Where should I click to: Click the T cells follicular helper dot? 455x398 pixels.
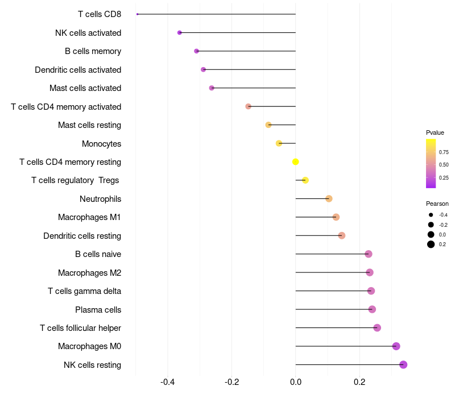click(377, 327)
